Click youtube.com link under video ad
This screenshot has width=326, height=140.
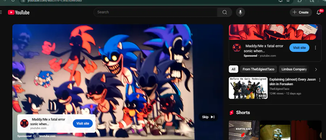tap(47, 136)
